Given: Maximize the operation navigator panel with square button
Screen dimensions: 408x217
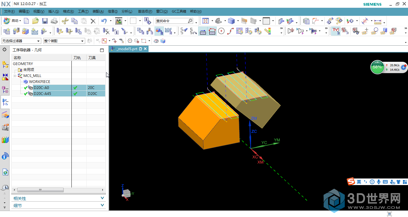Looking at the screenshot, I should 102,50.
